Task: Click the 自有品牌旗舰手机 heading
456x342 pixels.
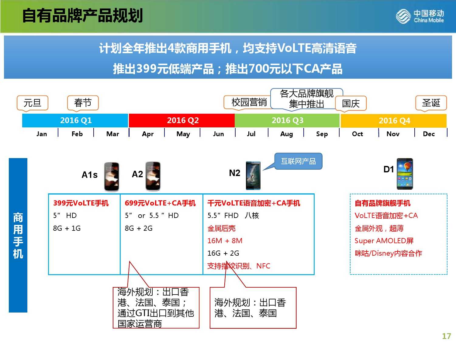Action: tap(382, 203)
